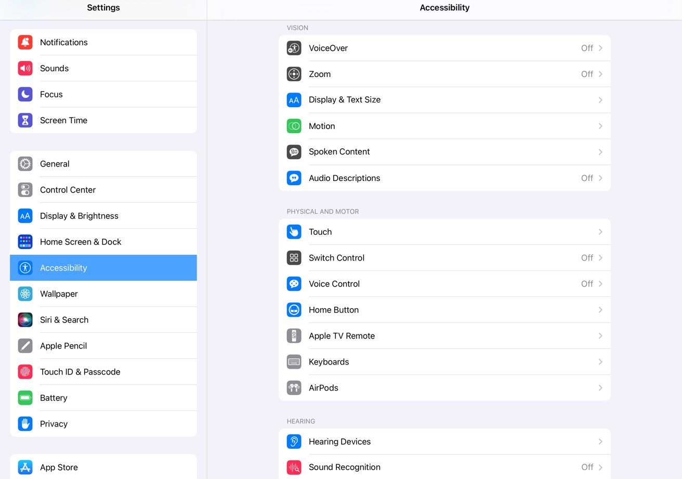This screenshot has width=682, height=479.
Task: Tap the Touch pointing-hand icon
Action: (294, 232)
